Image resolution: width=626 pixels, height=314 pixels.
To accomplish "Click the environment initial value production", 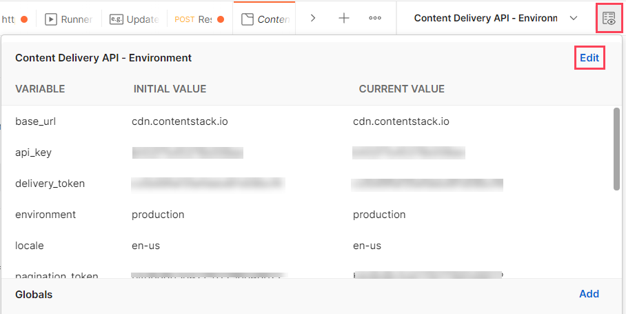I will (x=158, y=215).
